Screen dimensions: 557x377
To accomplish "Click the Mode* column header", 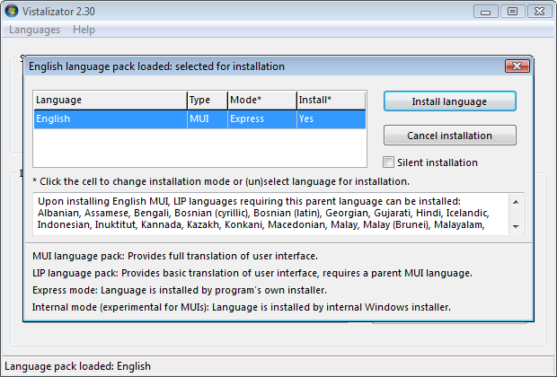I will pos(262,101).
